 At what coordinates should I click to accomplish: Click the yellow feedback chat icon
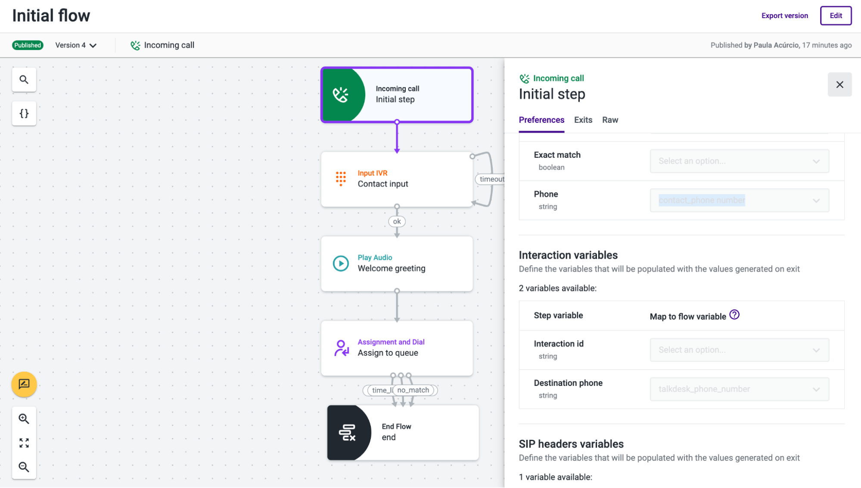pos(24,384)
